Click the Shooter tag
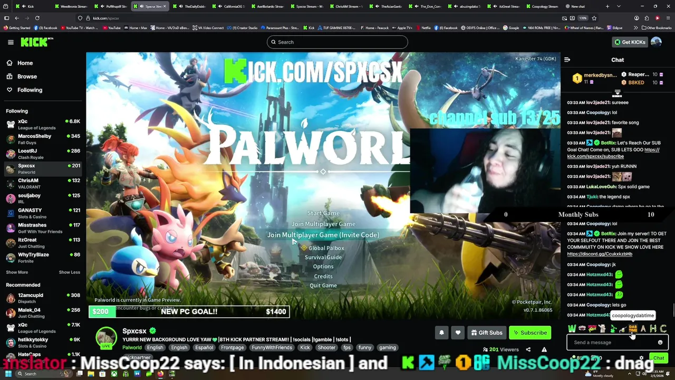 326,347
